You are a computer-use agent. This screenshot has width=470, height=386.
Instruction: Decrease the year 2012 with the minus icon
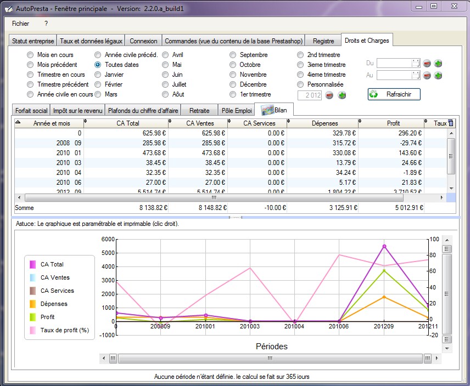click(x=329, y=95)
